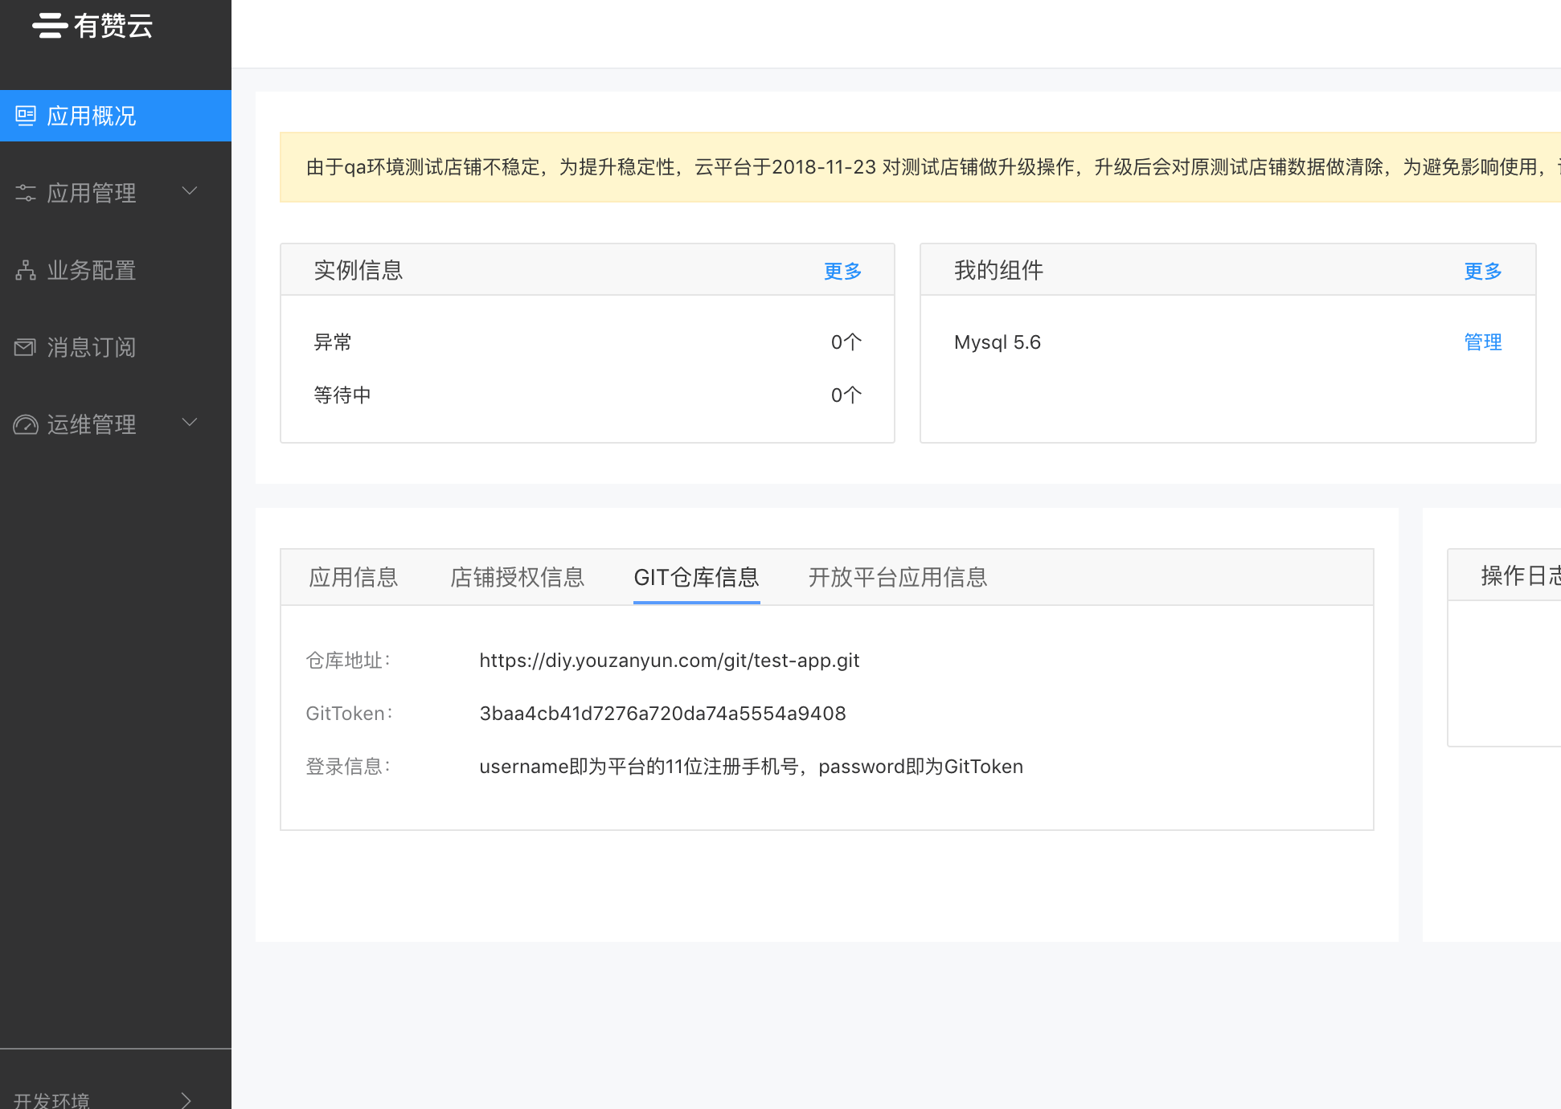Viewport: 1561px width, 1109px height.
Task: Open 运维管理 menu item
Action: [x=116, y=424]
